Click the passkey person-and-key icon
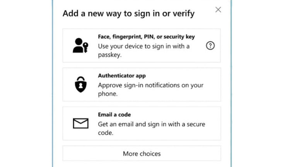 click(x=80, y=45)
